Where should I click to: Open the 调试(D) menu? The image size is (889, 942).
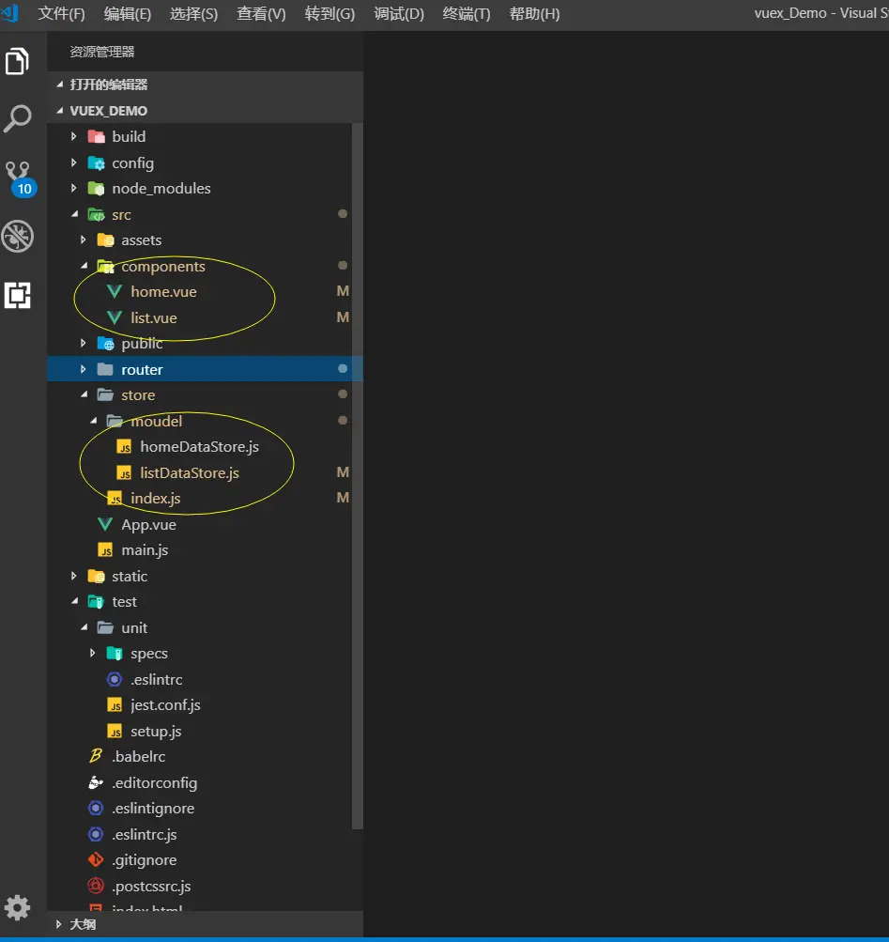[x=399, y=14]
